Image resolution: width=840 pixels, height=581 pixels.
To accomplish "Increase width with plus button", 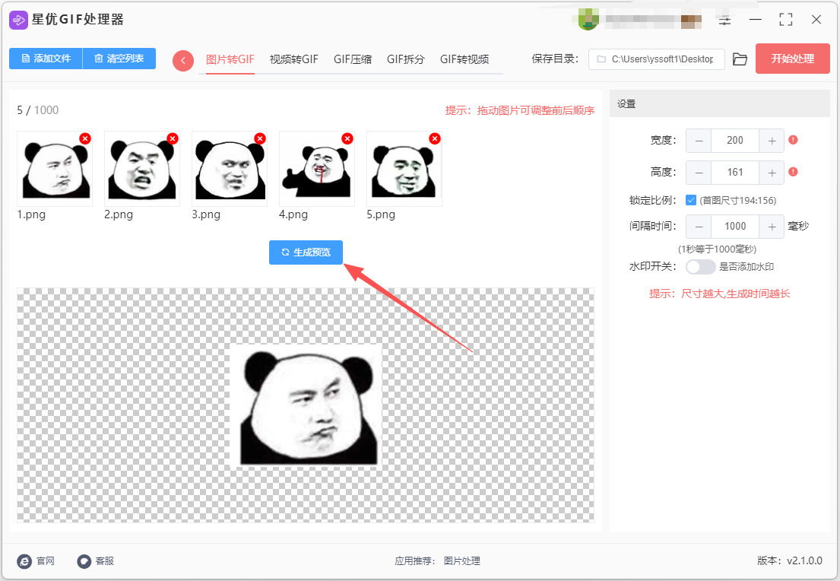I will [x=772, y=141].
